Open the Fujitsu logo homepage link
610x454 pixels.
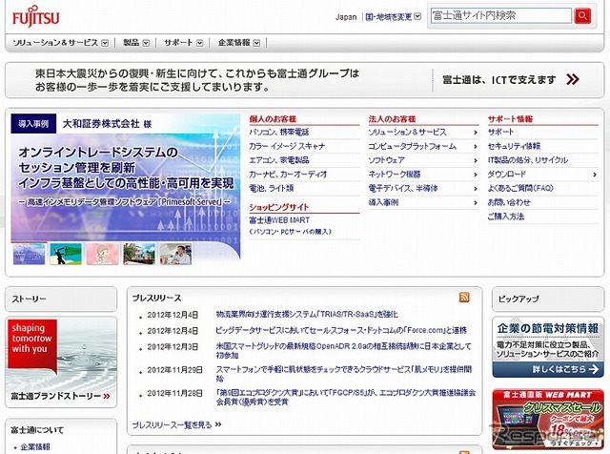[x=36, y=17]
